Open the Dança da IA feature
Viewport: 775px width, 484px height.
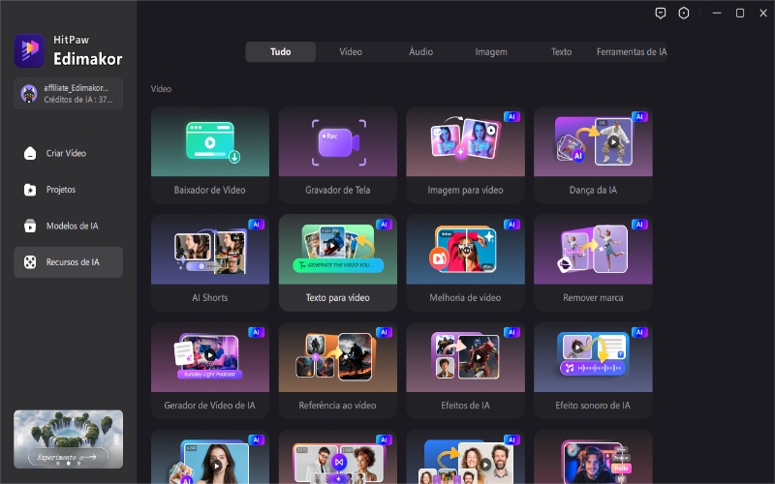click(x=593, y=155)
